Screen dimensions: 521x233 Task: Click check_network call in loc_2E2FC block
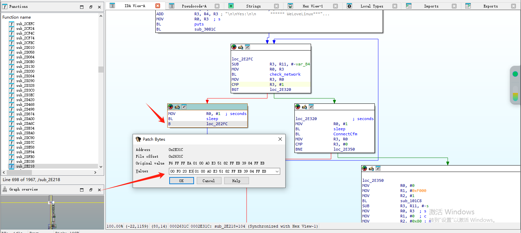coord(285,74)
